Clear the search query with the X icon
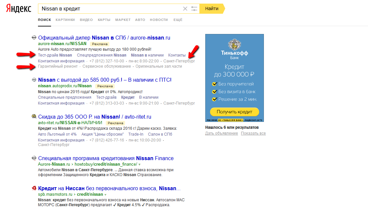The width and height of the screenshot is (368, 215). point(185,9)
